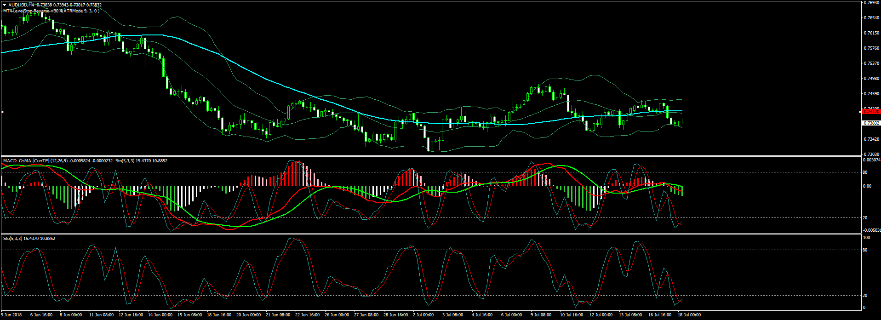Click the 18 Jul 00:00 time axis label
Screen dimensions: 881x320
pyautogui.click(x=689, y=315)
